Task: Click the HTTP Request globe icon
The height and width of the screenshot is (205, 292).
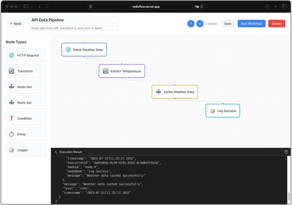Action: (x=12, y=55)
